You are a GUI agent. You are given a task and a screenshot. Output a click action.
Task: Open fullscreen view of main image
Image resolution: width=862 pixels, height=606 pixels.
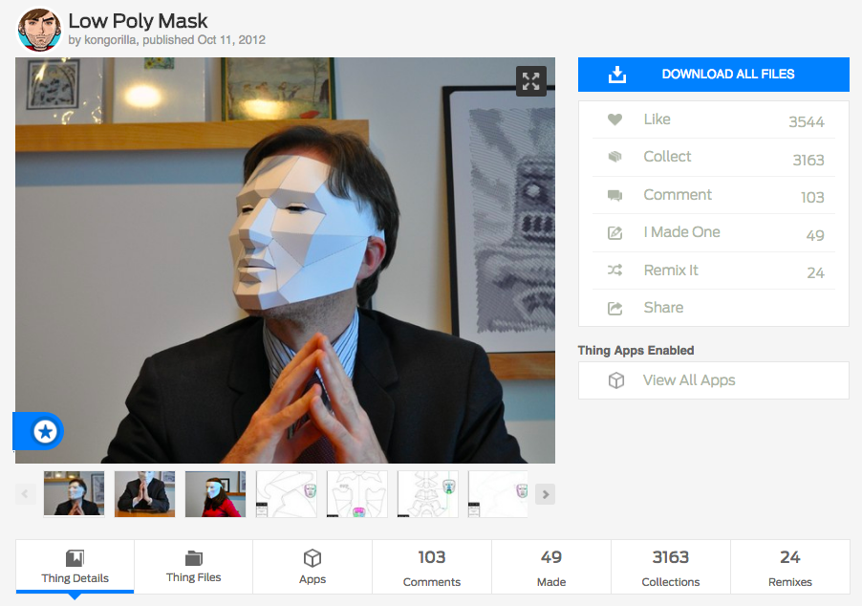[530, 81]
